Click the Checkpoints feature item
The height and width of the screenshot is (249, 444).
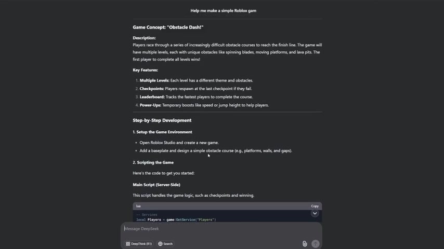click(195, 89)
